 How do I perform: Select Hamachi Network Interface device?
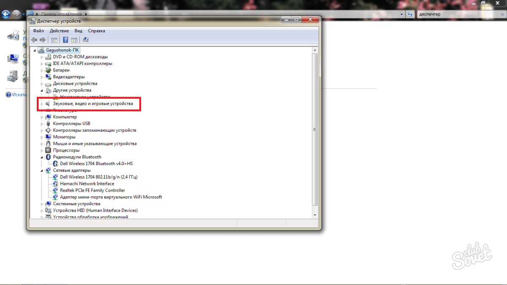point(87,184)
